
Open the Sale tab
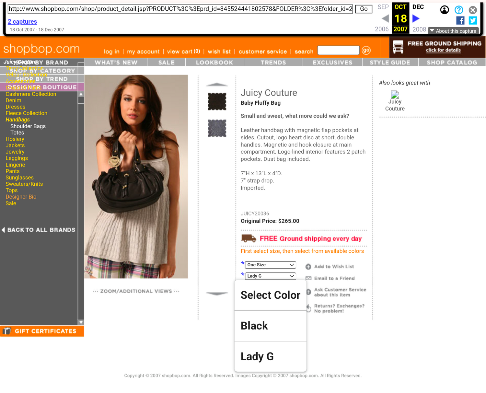click(x=167, y=63)
